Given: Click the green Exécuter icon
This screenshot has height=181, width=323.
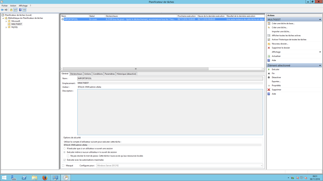Looking at the screenshot, I should pos(269,70).
